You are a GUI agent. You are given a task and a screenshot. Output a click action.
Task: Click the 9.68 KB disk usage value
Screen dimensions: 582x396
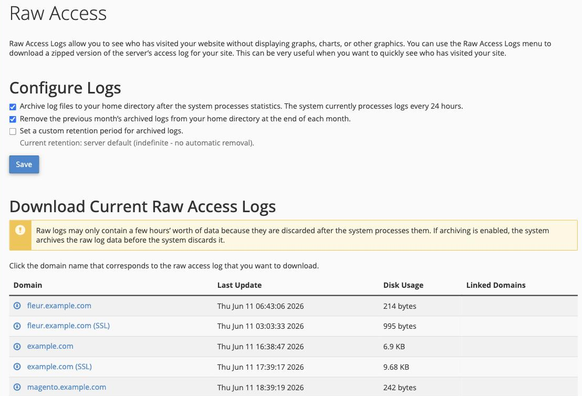coord(396,367)
